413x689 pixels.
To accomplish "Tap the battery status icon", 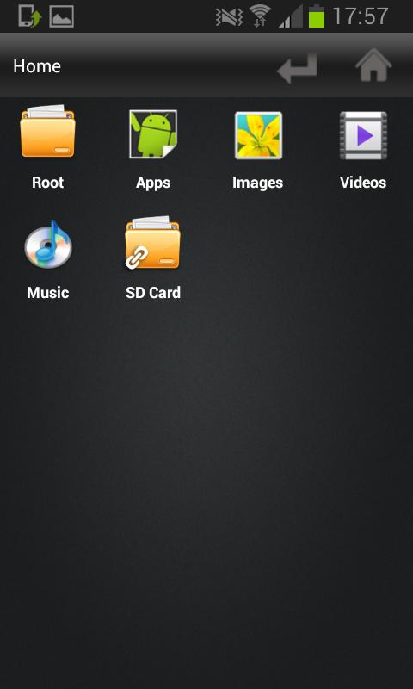I will (317, 16).
